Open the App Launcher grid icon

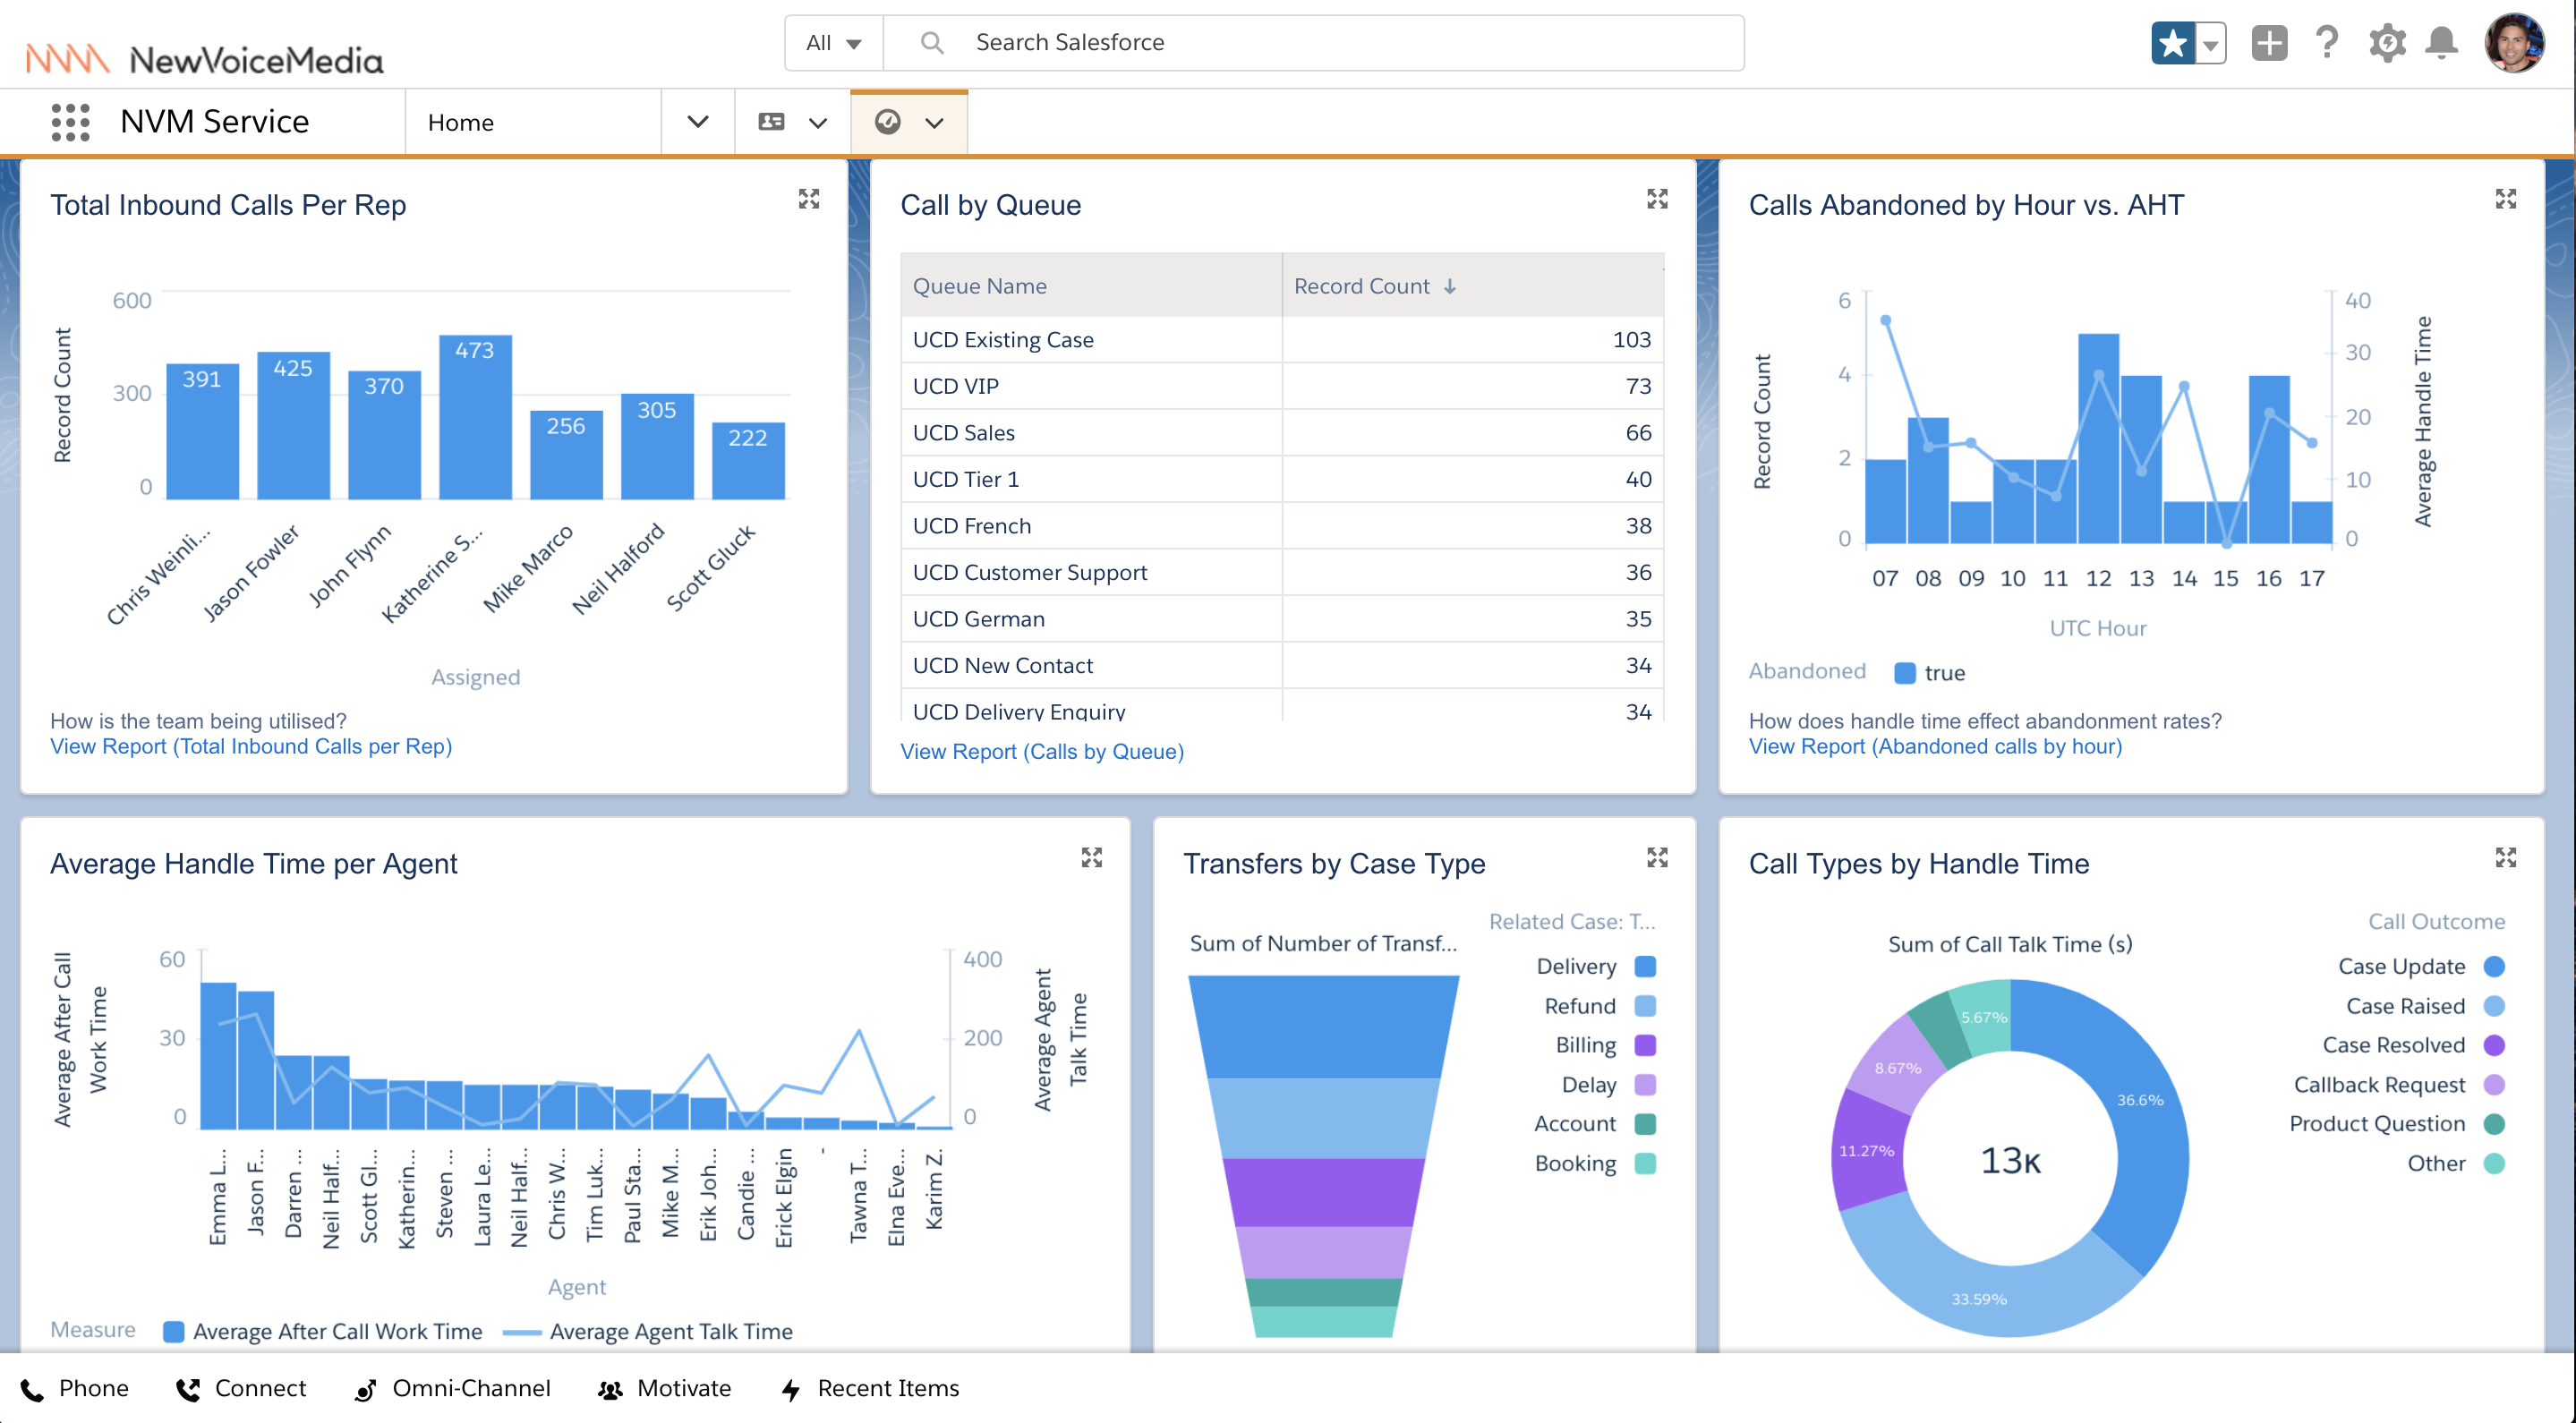70,122
